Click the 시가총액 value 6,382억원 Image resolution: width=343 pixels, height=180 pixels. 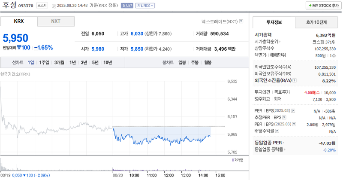tap(326, 35)
